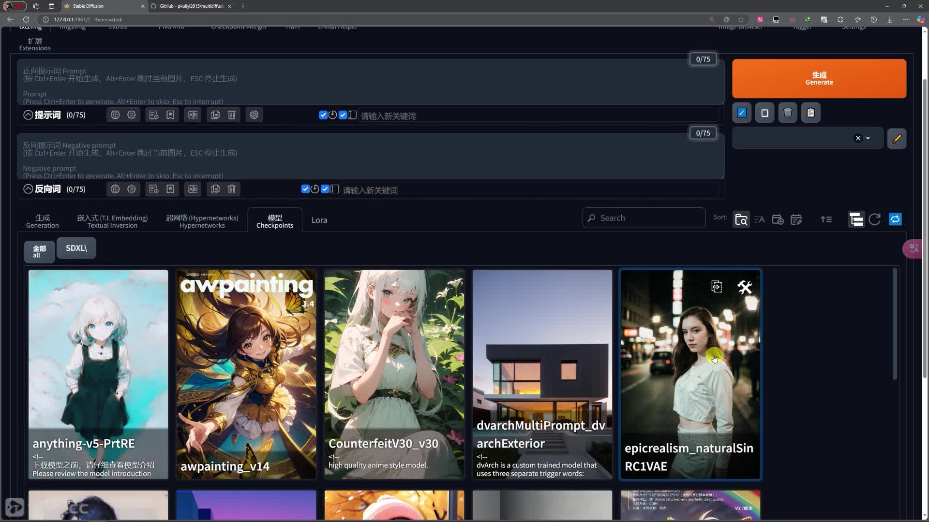Toggle first checkbox in 提示词 row
This screenshot has width=929, height=522.
(x=323, y=115)
